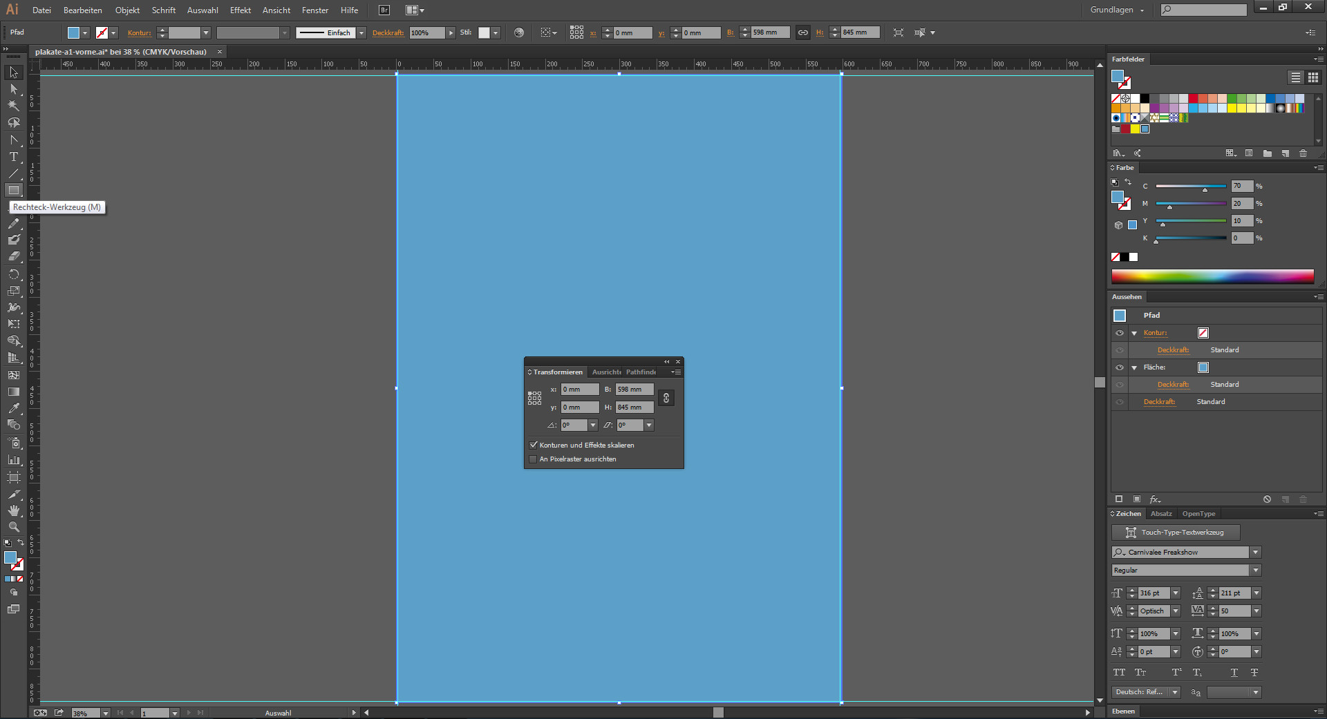Select the Rotate tool
Image resolution: width=1327 pixels, height=719 pixels.
[x=13, y=274]
